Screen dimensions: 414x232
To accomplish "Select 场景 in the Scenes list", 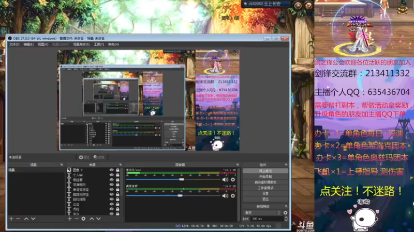I will click(x=36, y=170).
